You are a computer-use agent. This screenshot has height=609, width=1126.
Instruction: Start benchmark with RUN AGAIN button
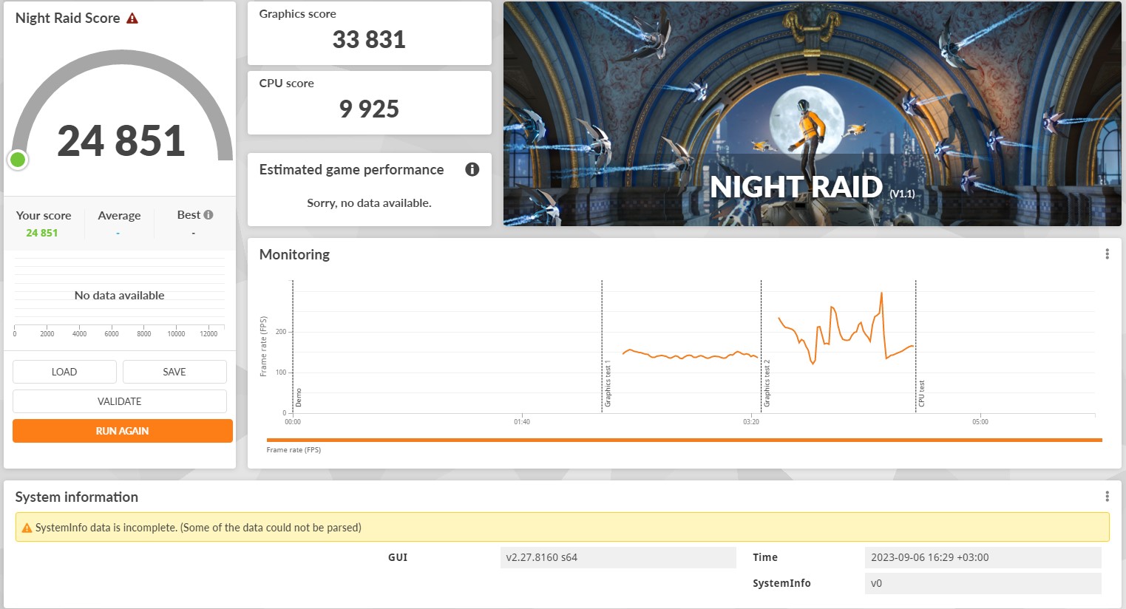(x=122, y=431)
